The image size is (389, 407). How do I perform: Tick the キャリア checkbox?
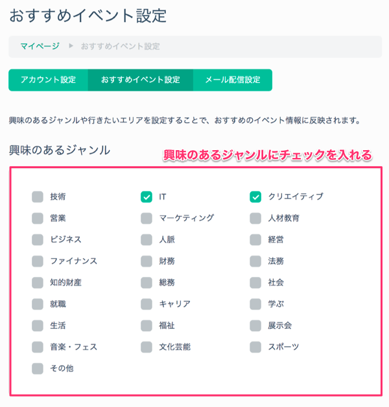click(x=147, y=303)
